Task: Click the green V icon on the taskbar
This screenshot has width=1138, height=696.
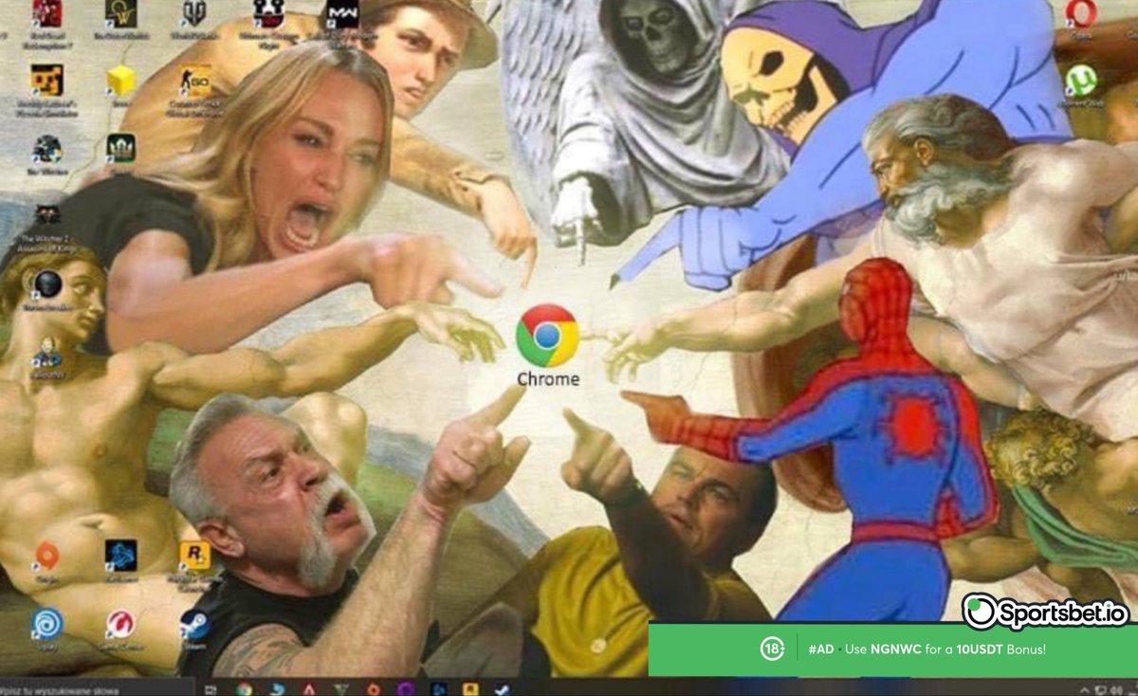Action: pyautogui.click(x=341, y=689)
